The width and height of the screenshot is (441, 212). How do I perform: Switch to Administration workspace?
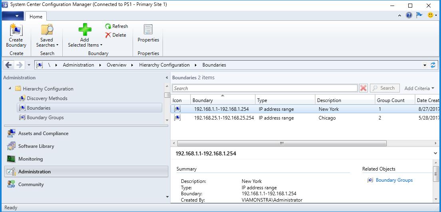(x=86, y=172)
